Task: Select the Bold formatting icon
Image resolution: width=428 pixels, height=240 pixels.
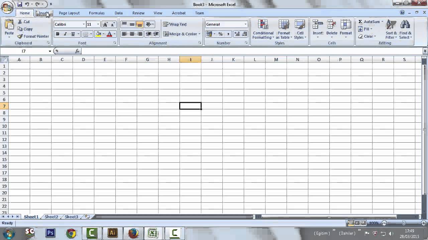Action: 57,34
